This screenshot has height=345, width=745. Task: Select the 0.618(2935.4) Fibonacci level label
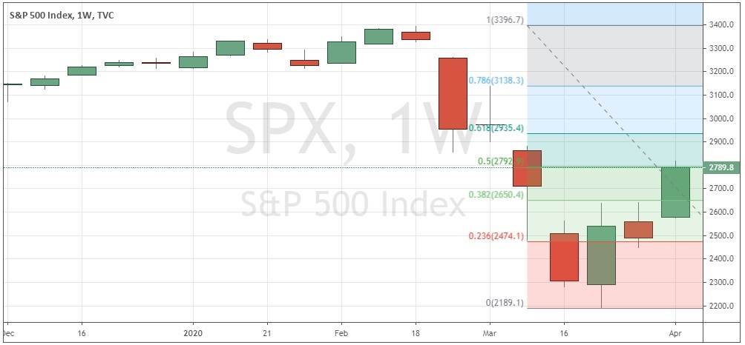pyautogui.click(x=496, y=128)
